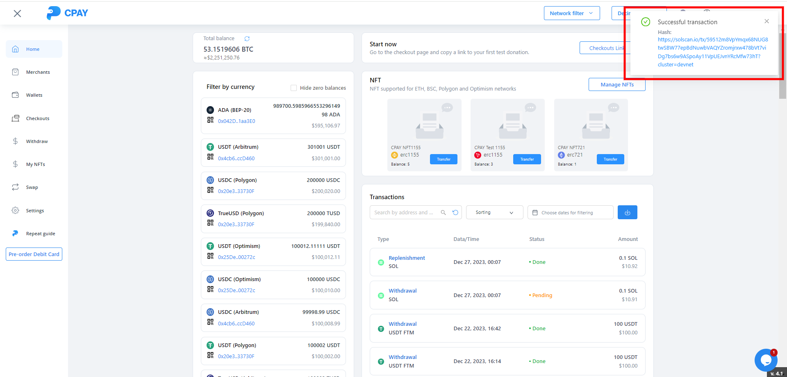The width and height of the screenshot is (787, 377).
Task: Open the Sorting dropdown
Action: pos(494,212)
